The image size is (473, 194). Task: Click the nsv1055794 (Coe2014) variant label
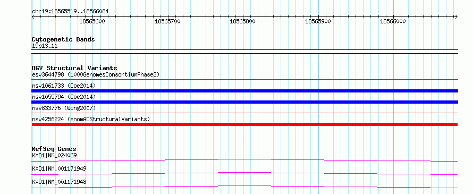click(x=64, y=97)
